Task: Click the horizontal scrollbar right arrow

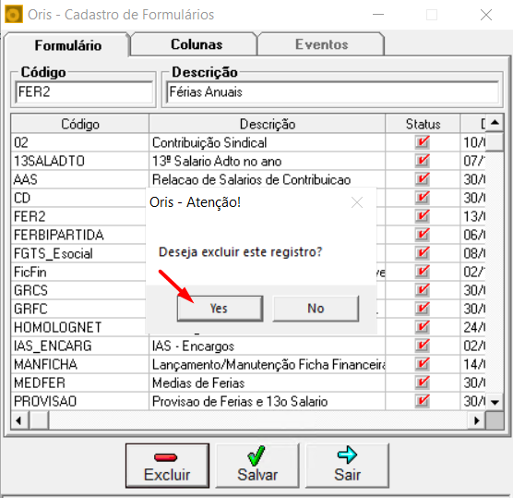Action: pyautogui.click(x=477, y=420)
